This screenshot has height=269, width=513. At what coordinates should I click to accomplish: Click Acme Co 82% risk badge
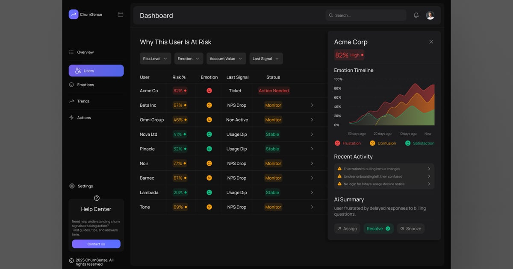180,91
